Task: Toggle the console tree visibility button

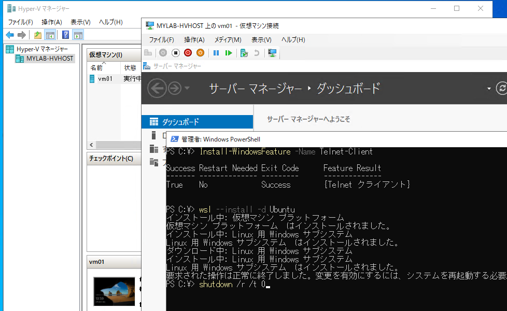Action: point(49,35)
